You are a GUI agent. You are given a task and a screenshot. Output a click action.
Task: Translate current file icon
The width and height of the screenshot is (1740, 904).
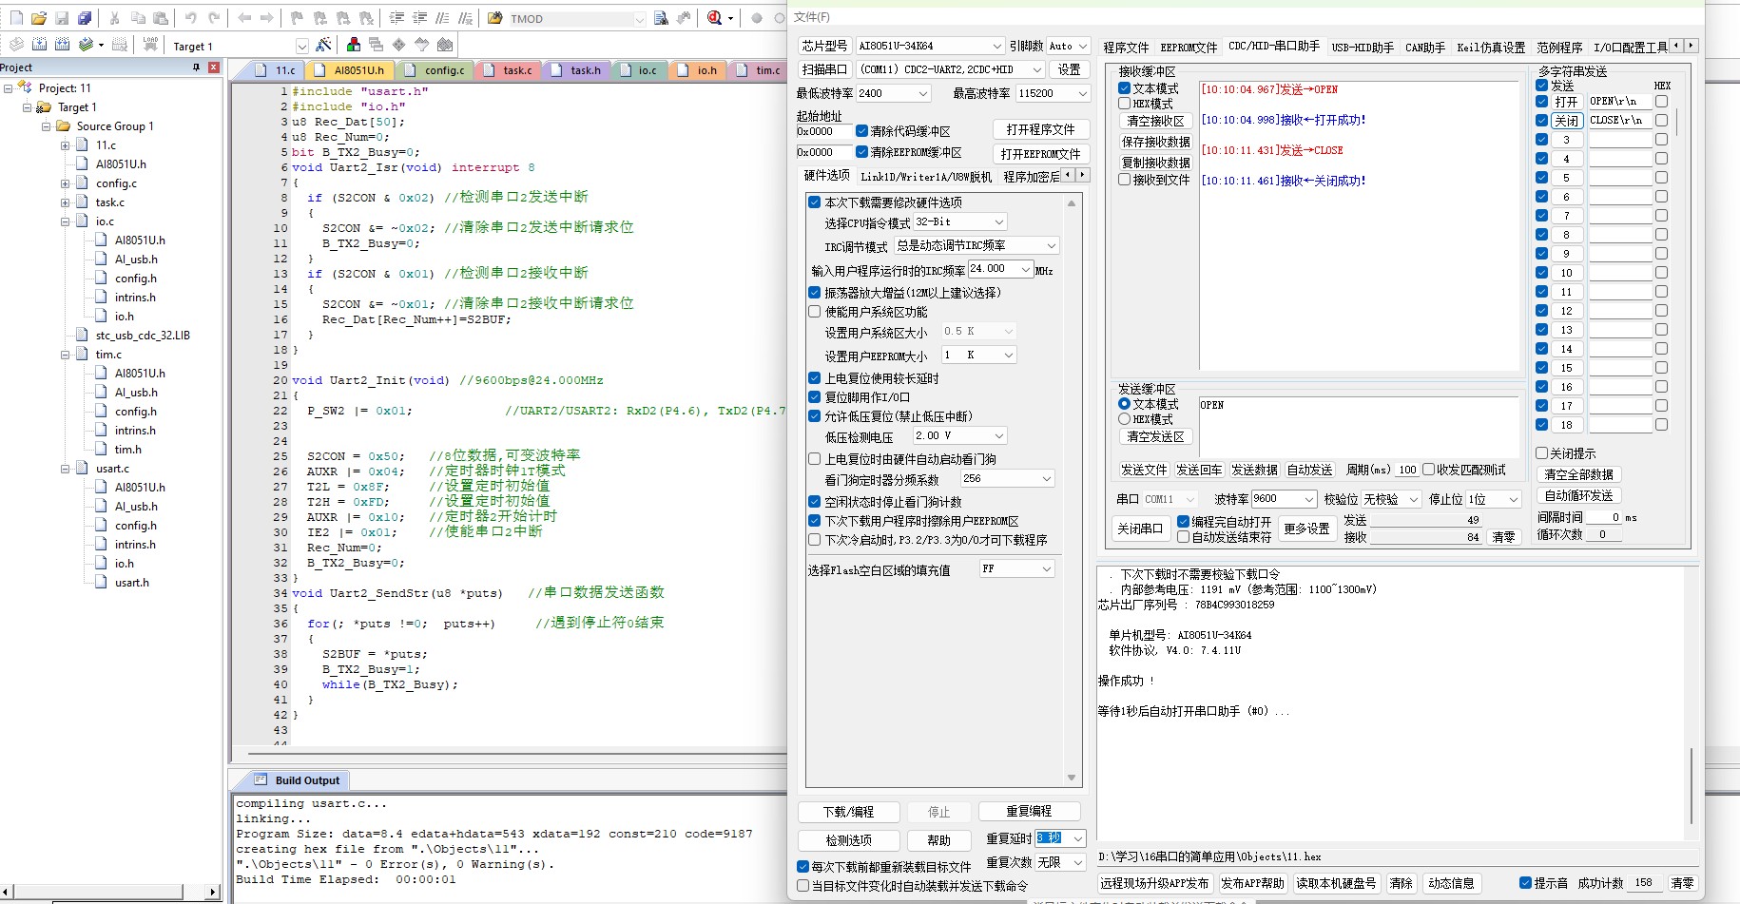16,45
